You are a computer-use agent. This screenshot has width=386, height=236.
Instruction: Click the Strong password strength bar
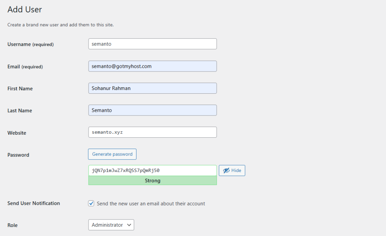coord(152,181)
